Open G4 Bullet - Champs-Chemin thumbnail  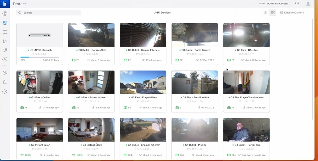pyautogui.click(x=143, y=130)
